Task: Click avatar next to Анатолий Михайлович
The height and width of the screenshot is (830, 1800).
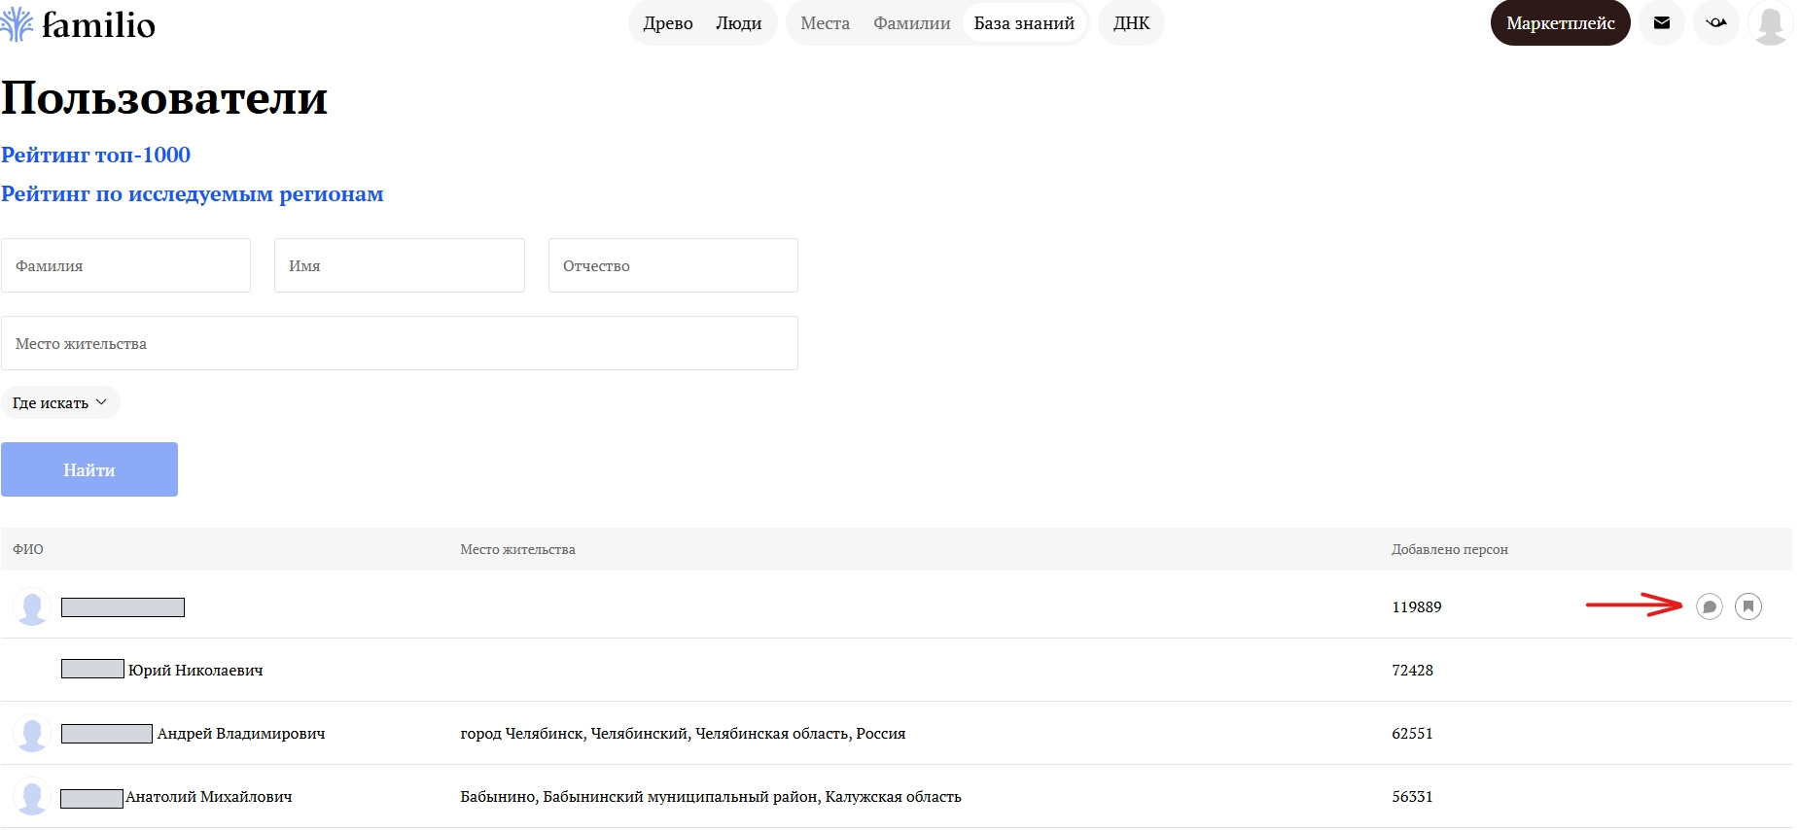Action: (32, 797)
